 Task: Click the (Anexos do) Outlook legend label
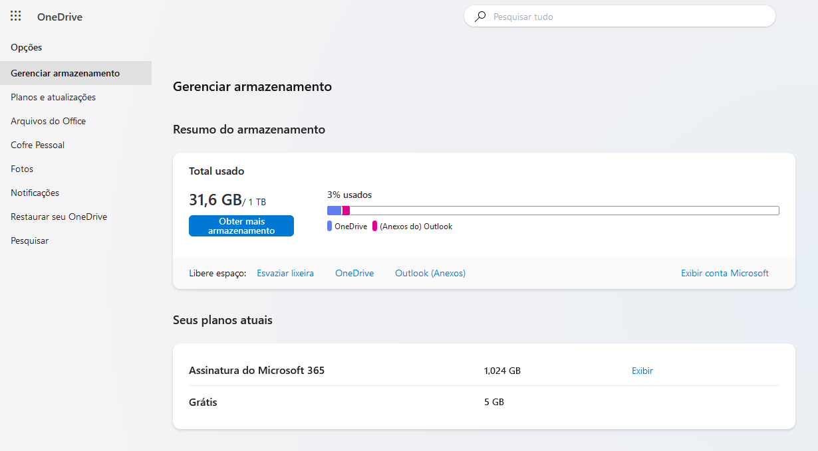click(x=416, y=226)
